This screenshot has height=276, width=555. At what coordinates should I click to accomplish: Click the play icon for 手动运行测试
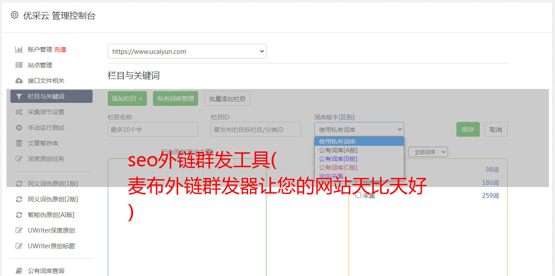coord(19,128)
